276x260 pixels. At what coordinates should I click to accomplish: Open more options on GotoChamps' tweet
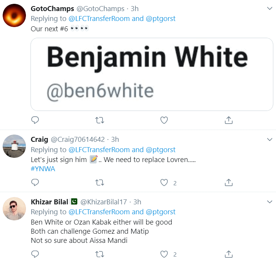click(270, 8)
